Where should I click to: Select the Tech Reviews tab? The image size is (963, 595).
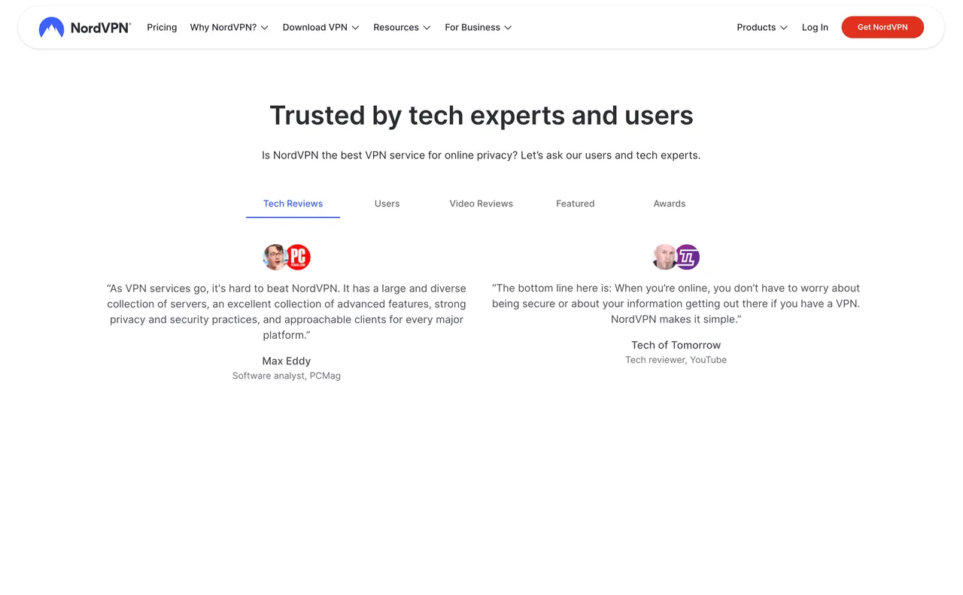293,204
